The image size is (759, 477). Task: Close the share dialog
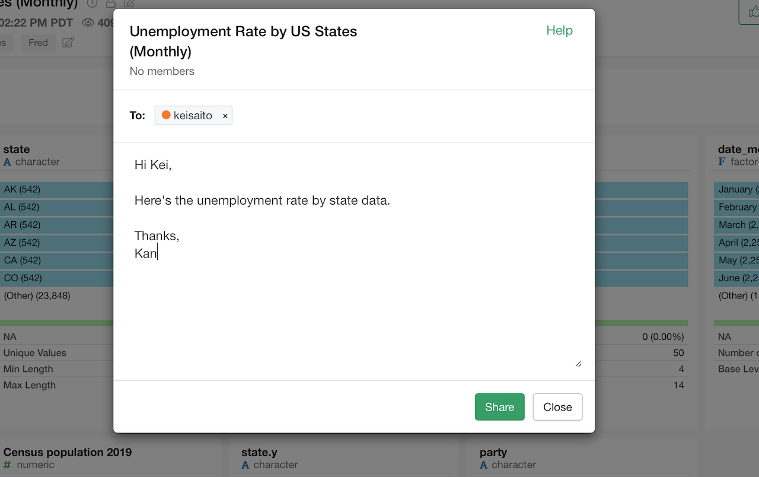pos(557,407)
